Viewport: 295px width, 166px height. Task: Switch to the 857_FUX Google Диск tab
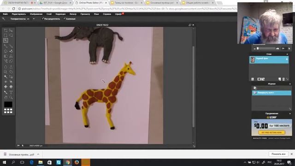click(x=55, y=3)
